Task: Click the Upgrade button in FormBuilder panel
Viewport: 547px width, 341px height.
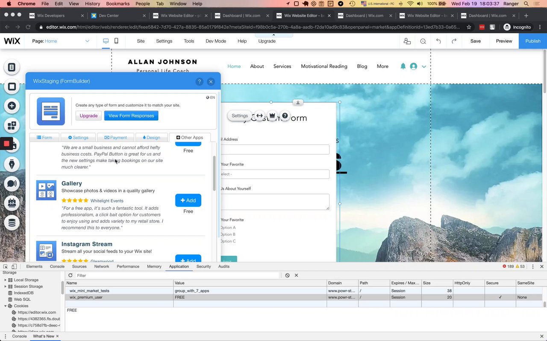Action: pos(88,116)
